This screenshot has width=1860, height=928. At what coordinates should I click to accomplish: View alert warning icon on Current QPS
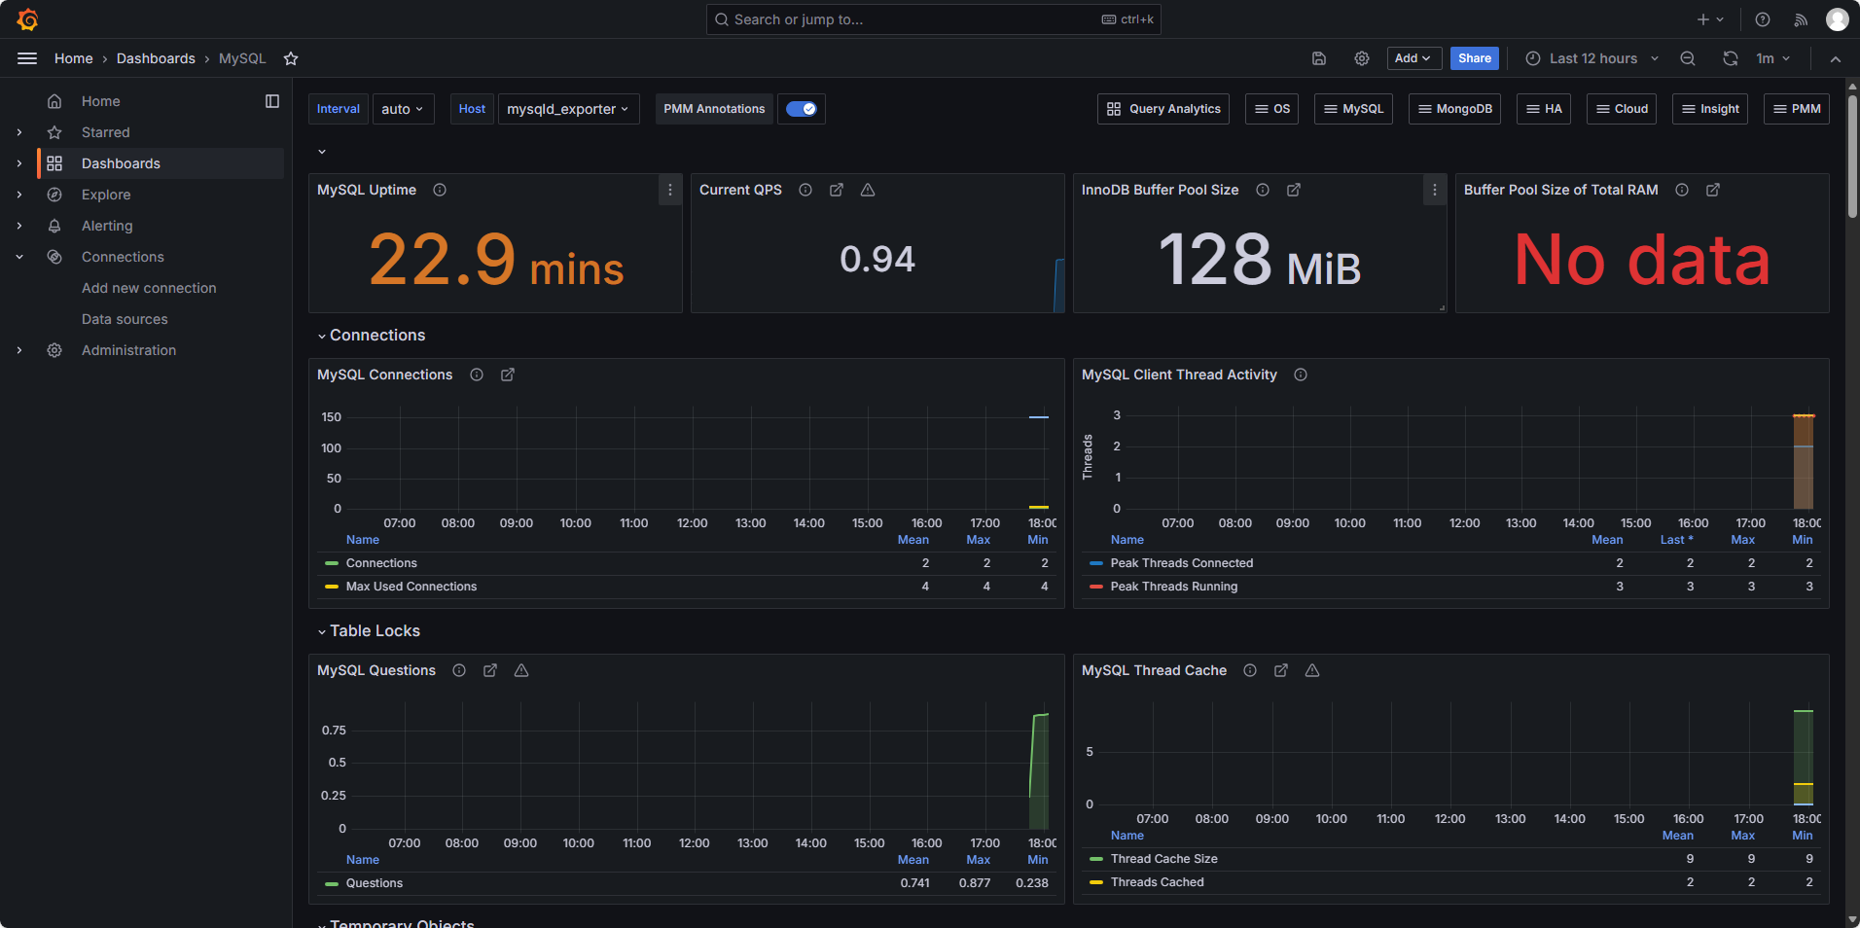coord(868,190)
